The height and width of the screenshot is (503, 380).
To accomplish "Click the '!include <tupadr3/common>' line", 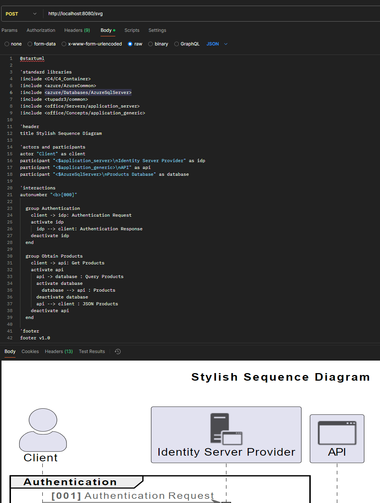I will (x=54, y=99).
